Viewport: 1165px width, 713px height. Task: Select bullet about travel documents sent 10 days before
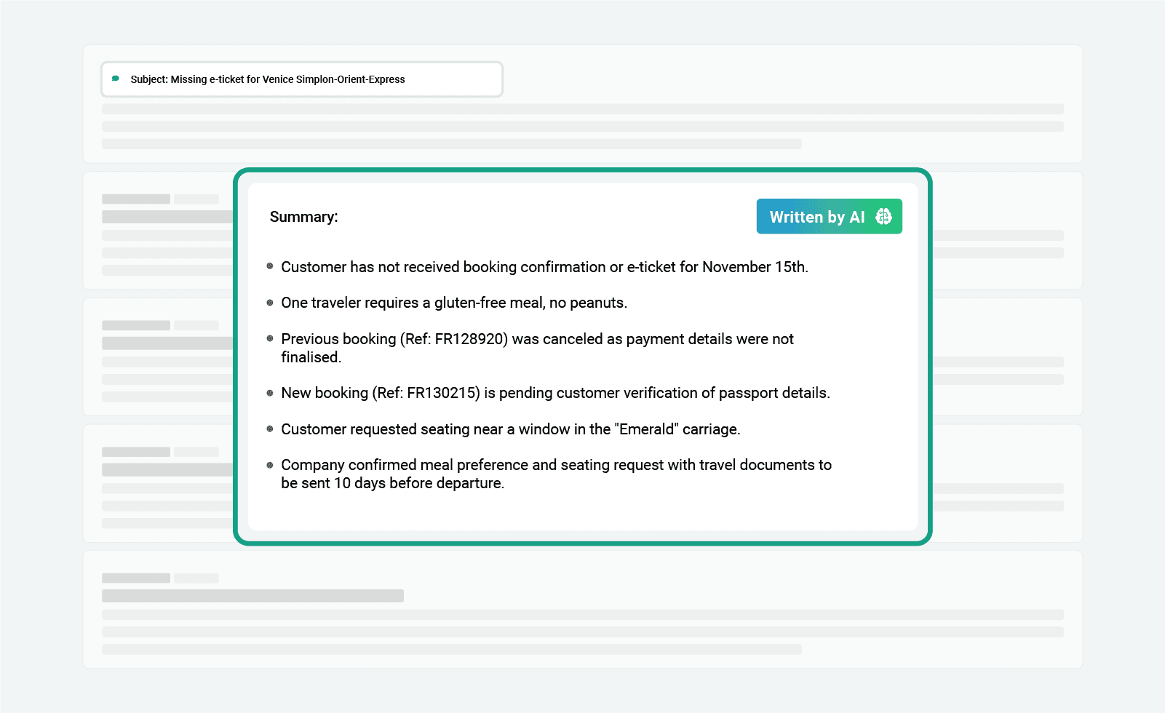[x=556, y=474]
